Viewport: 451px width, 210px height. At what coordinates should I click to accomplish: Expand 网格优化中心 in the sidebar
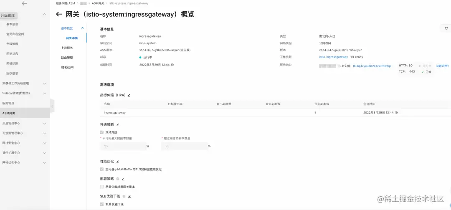(44, 162)
